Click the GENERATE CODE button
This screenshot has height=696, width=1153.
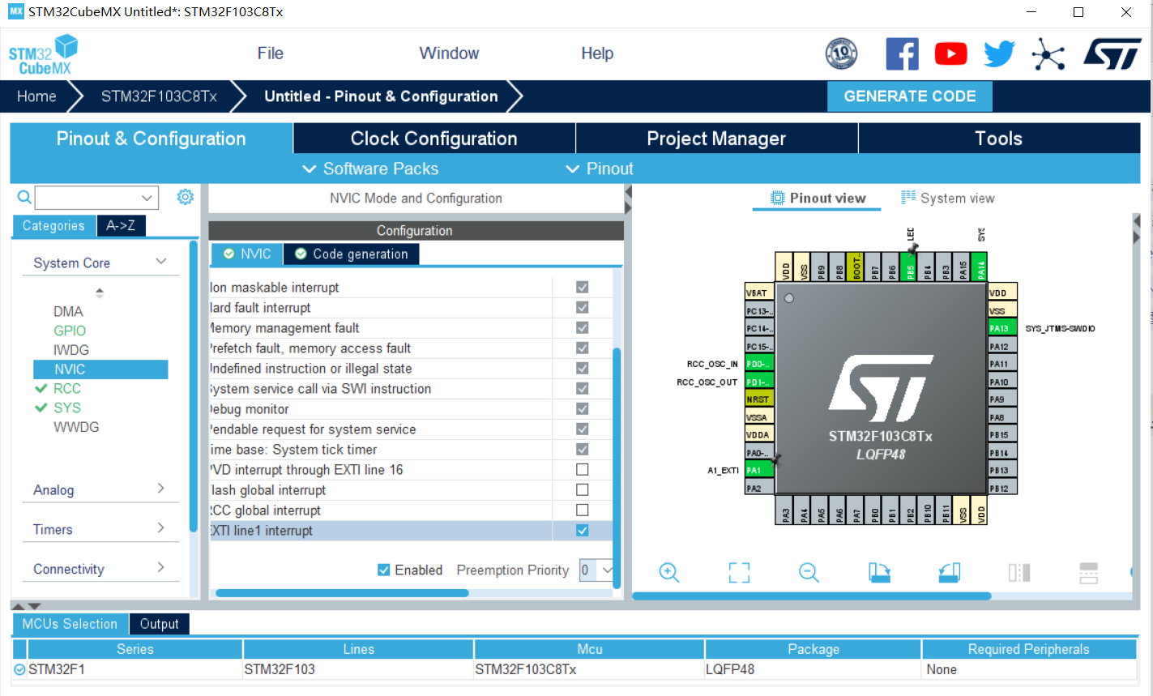[909, 96]
